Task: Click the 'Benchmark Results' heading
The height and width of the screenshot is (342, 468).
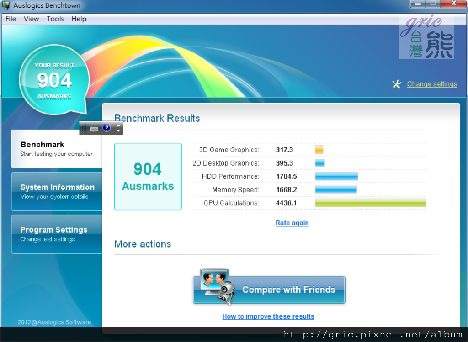Action: [x=157, y=119]
